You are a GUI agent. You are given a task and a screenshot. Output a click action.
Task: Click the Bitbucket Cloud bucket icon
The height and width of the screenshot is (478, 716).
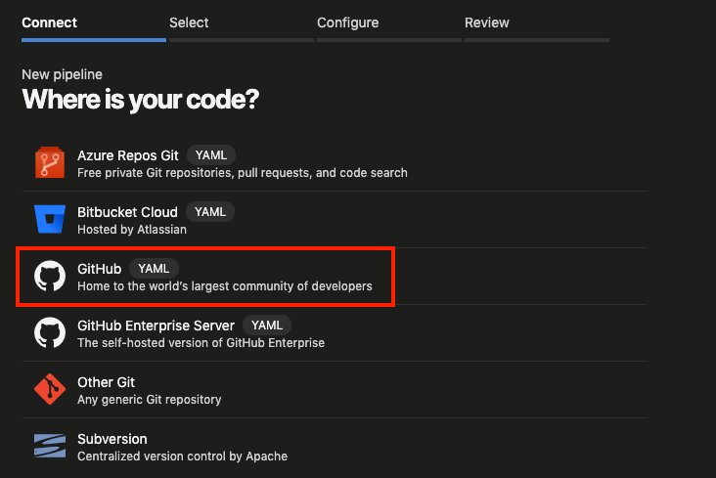50,219
